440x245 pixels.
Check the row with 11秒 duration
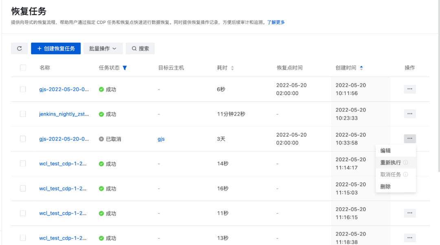coord(23,213)
